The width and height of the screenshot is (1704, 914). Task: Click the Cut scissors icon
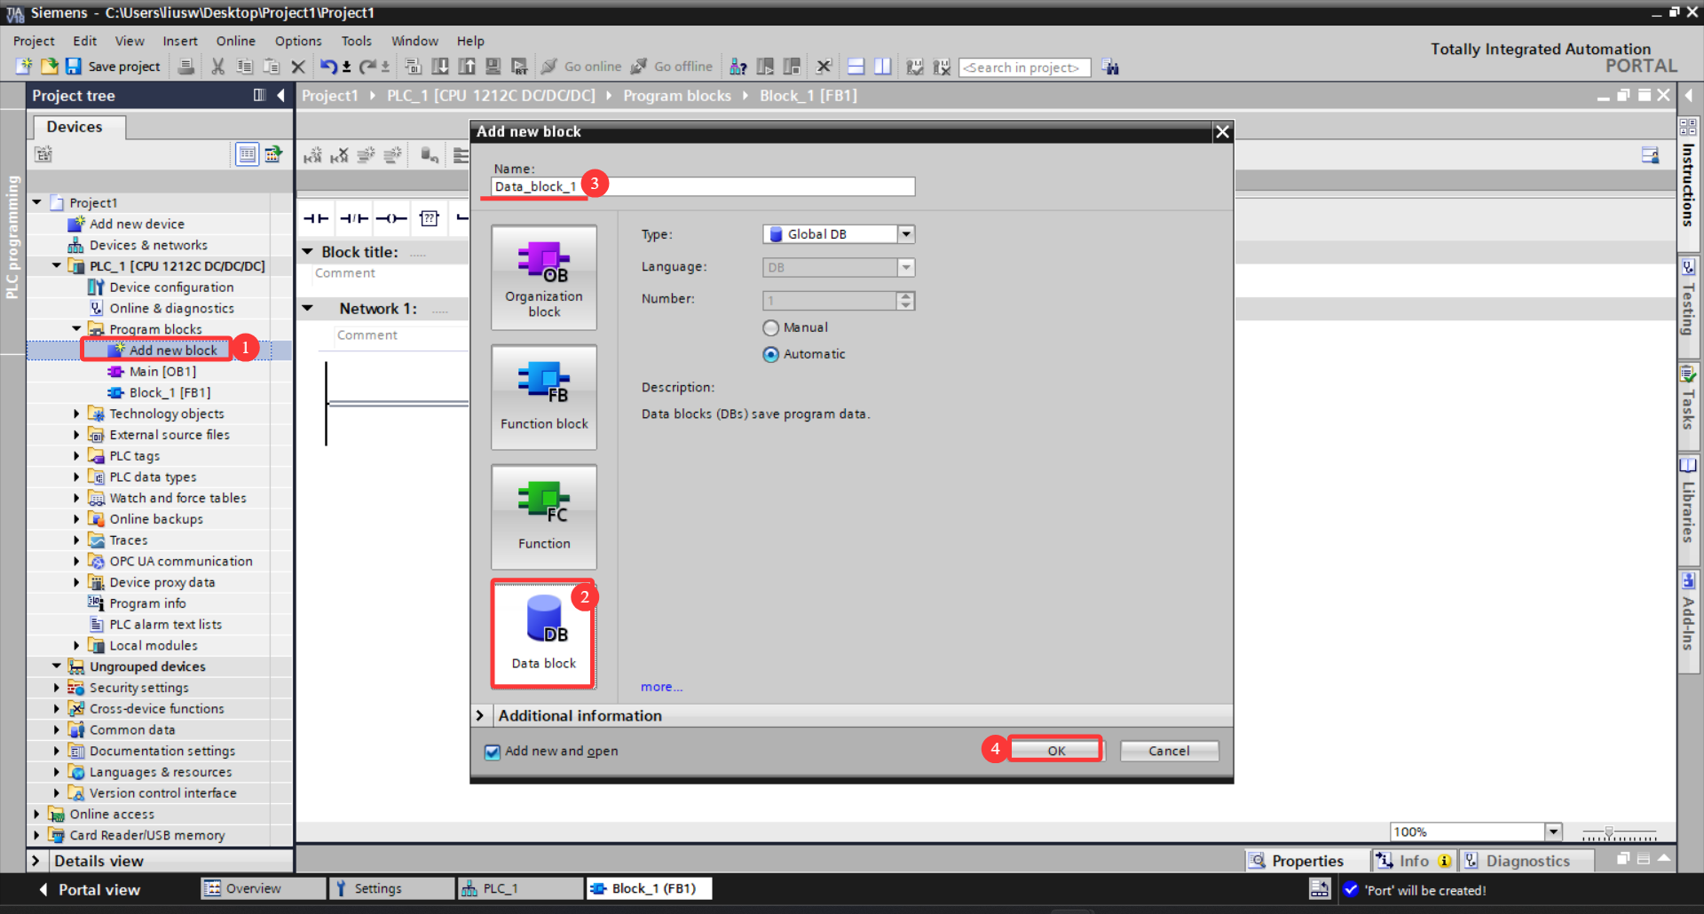218,67
